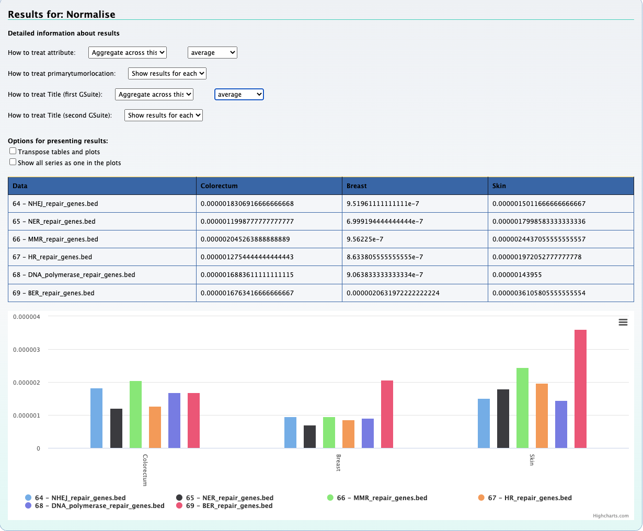Toggle NHEJ_repair_genes.bed legend marker
643x531 pixels.
(28, 498)
